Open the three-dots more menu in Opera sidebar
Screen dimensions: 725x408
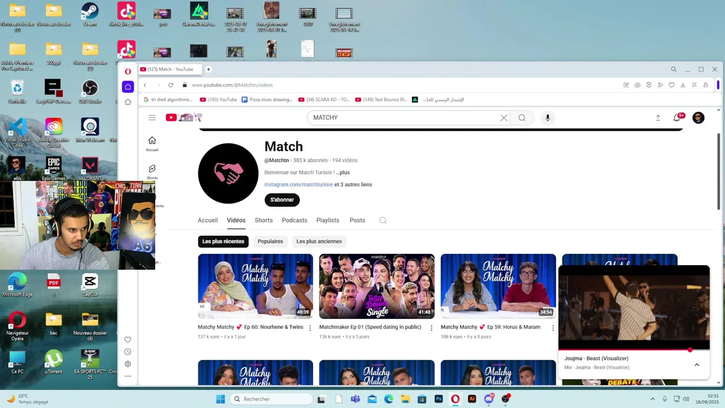tap(128, 376)
